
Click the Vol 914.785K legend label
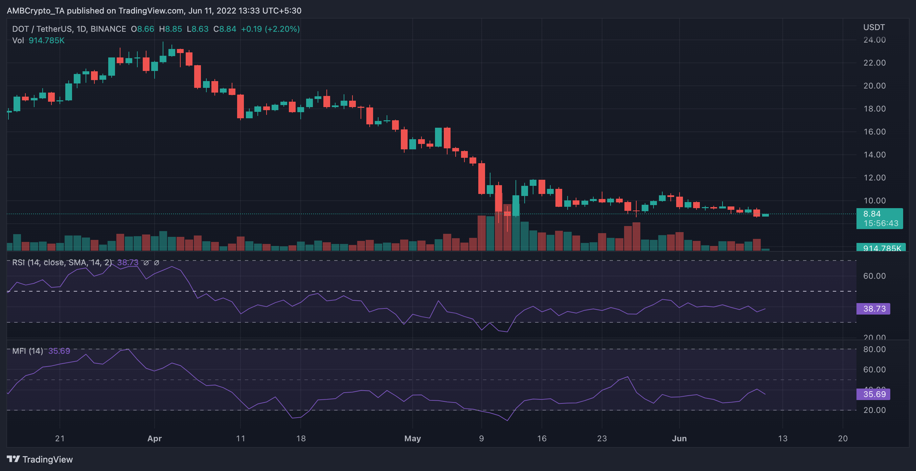(x=39, y=40)
